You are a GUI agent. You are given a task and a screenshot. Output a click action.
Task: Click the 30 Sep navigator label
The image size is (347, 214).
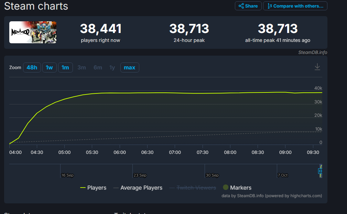(212, 175)
